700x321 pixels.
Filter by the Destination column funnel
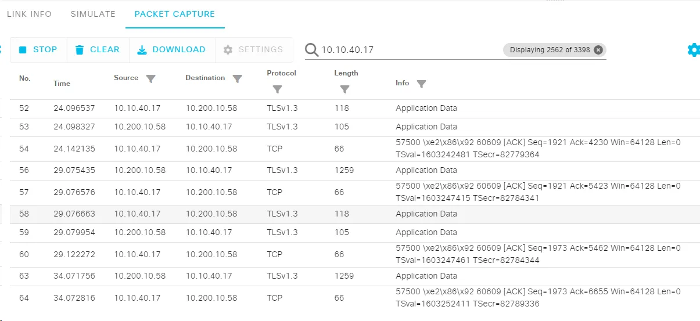tap(237, 78)
